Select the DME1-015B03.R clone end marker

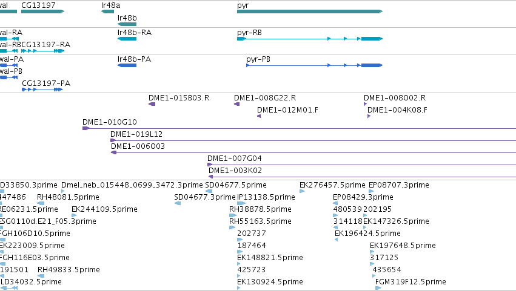(152, 104)
